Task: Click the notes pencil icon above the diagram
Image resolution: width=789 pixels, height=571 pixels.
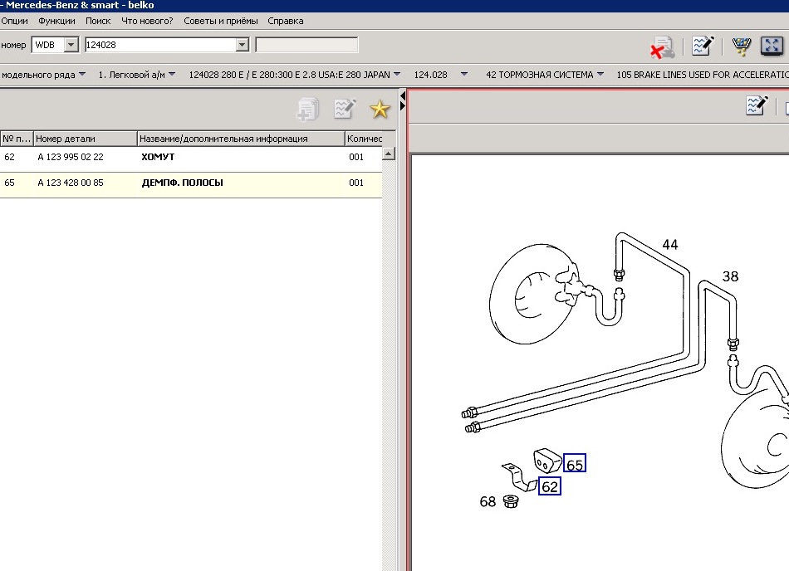Action: pos(757,105)
